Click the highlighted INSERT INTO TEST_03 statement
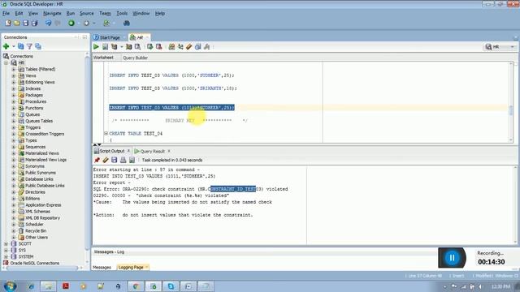 tap(171, 108)
